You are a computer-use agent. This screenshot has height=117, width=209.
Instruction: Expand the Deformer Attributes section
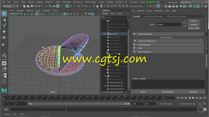pos(135,41)
